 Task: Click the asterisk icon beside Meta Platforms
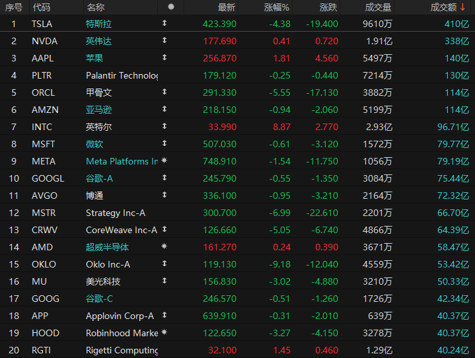[x=164, y=161]
